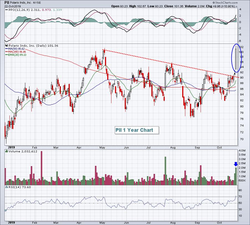Click the 'RSI(14) 73.60' panel label
This screenshot has height=225, width=250.
tap(20, 187)
